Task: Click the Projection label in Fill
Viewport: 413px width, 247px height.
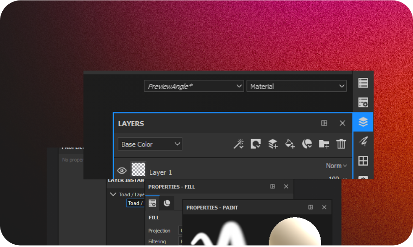Action: coord(159,231)
